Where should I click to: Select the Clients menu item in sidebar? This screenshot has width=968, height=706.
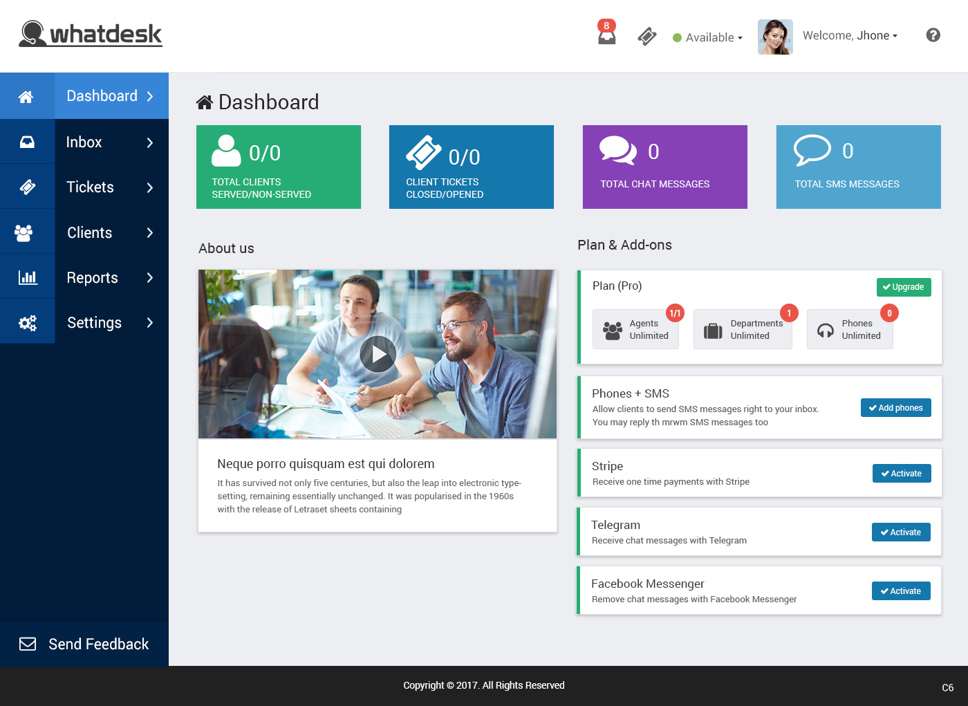point(90,232)
